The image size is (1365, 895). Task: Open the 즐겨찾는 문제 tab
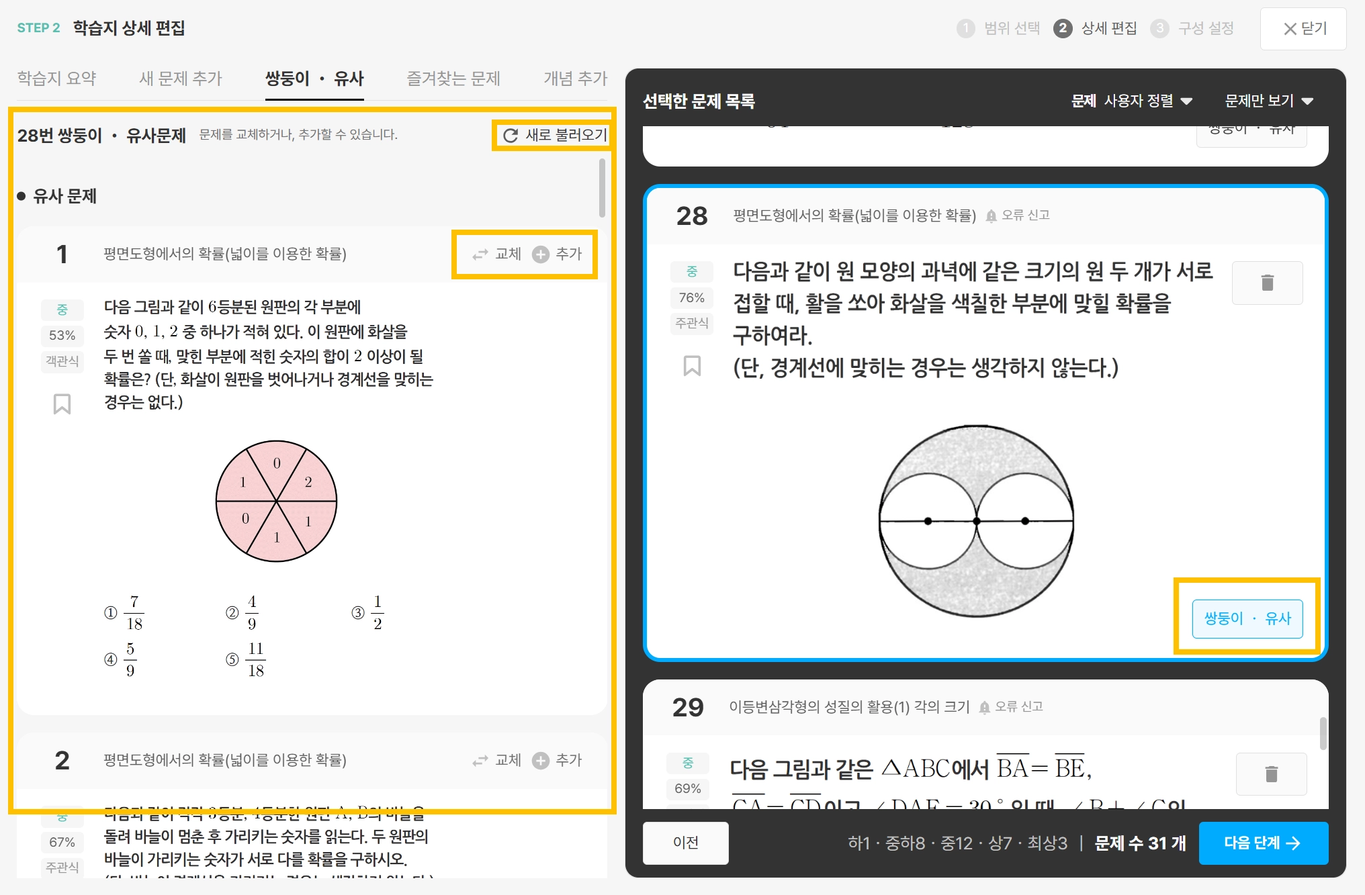tap(453, 79)
